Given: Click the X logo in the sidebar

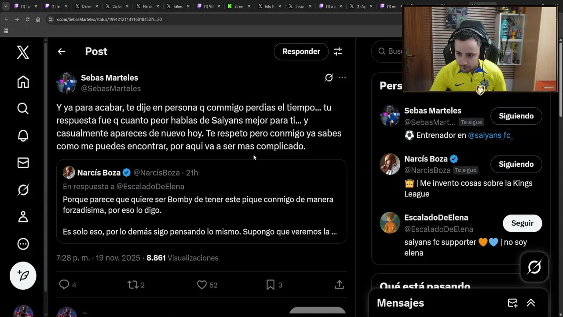Looking at the screenshot, I should click(23, 52).
